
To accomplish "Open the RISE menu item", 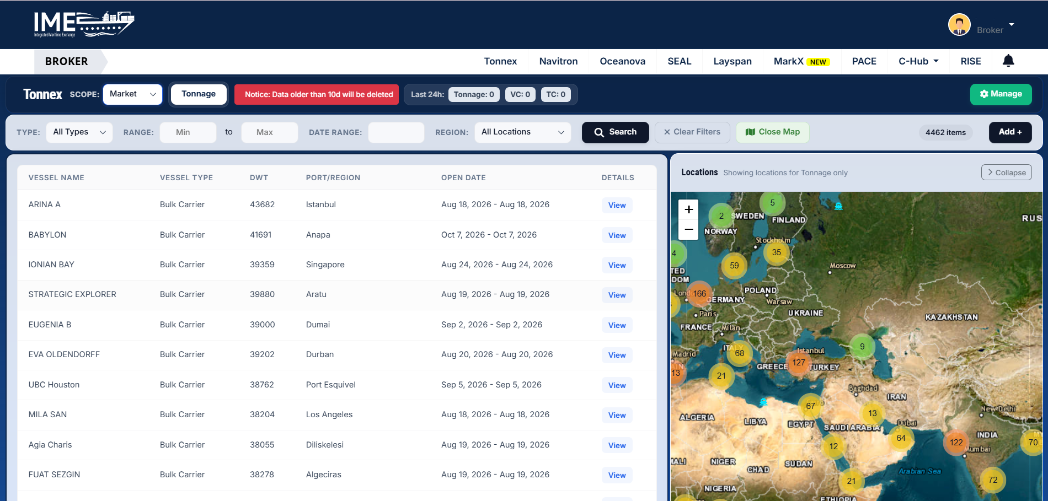I will click(971, 61).
